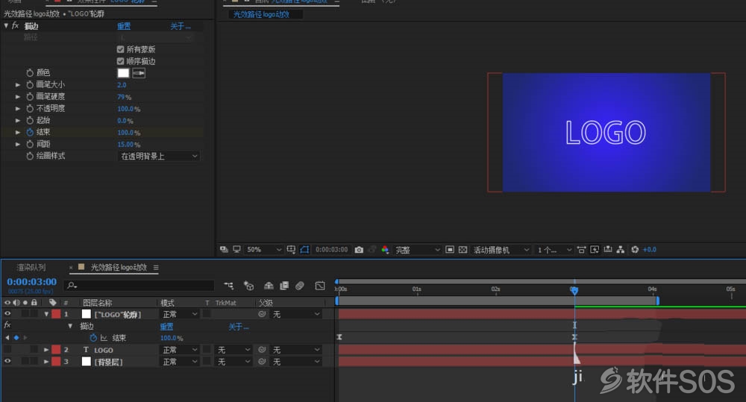Screen dimensions: 746x402
Task: Expand the 不透明度 property
Action: [18, 108]
